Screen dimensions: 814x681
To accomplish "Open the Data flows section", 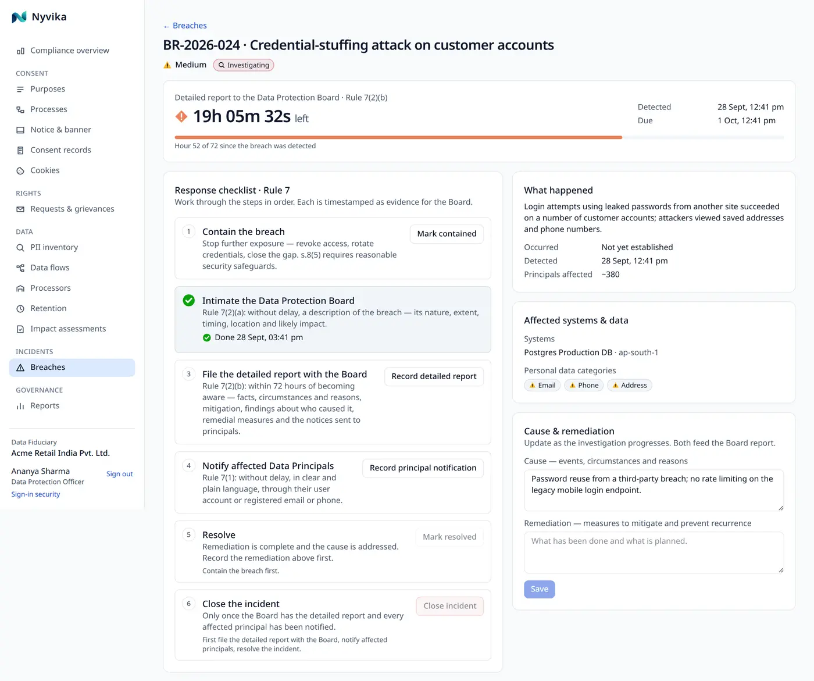I will (72, 268).
